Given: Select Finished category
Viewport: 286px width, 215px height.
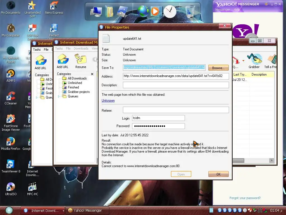Looking at the screenshot, I should point(71,87).
